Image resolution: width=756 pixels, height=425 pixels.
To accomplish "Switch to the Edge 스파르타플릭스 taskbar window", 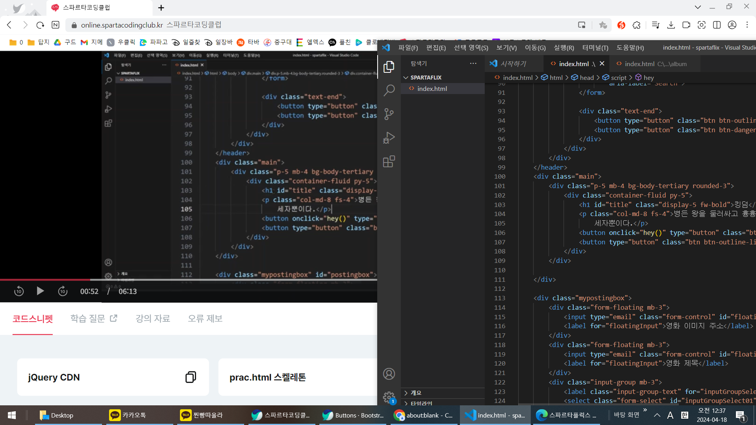I will (567, 415).
